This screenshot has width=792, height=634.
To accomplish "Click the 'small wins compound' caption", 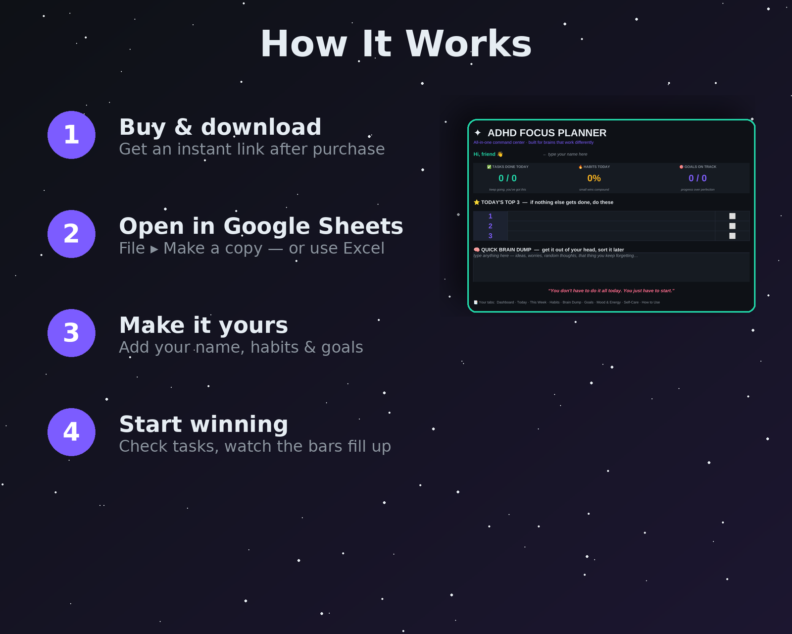I will [x=594, y=190].
